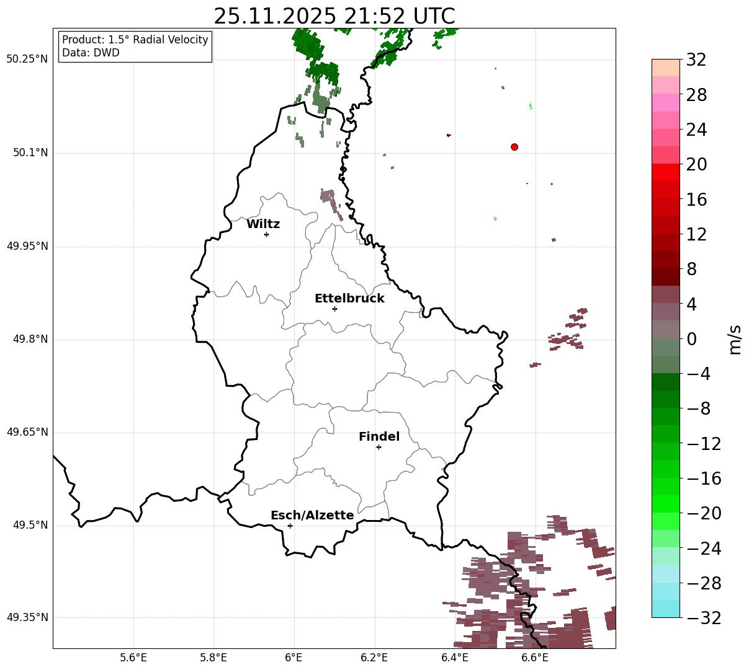Click latitude label 49.5°N
The image size is (749, 670).
30,526
